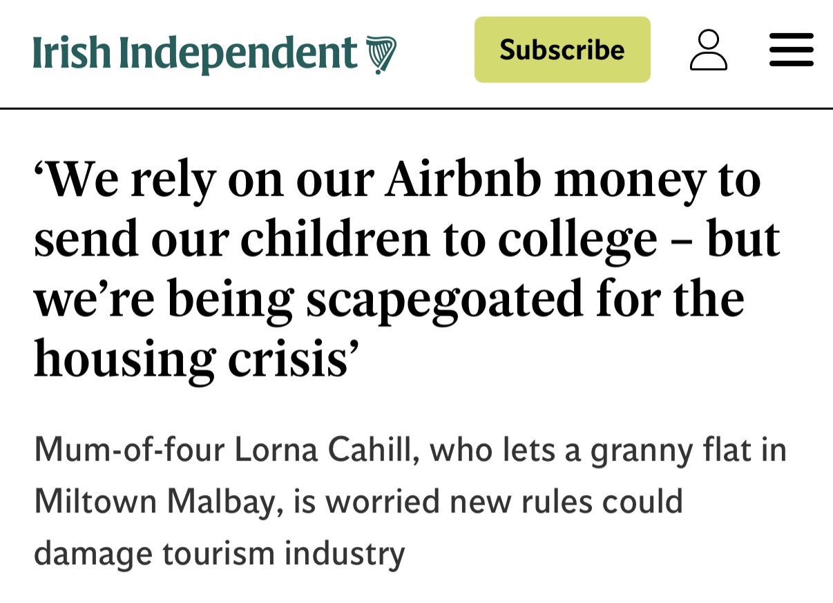Viewport: 833px width, 603px height.
Task: Click the harp emblem beside the logo
Action: coord(381,55)
